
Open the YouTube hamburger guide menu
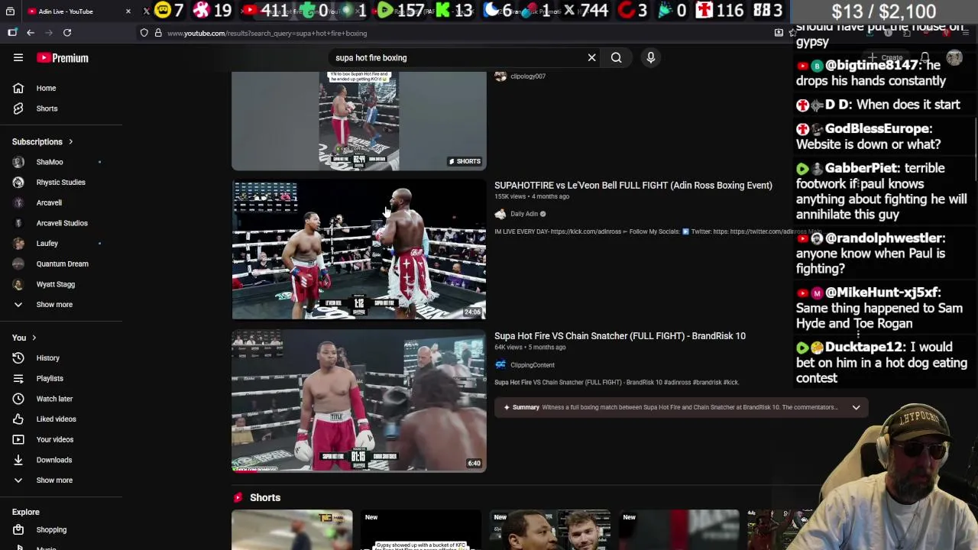18,57
